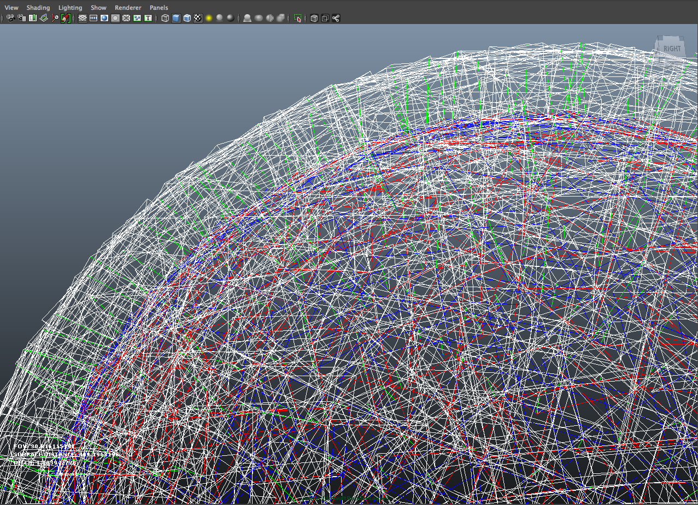The width and height of the screenshot is (698, 505).
Task: Select Smooth Shade All solid cube
Action: [176, 18]
